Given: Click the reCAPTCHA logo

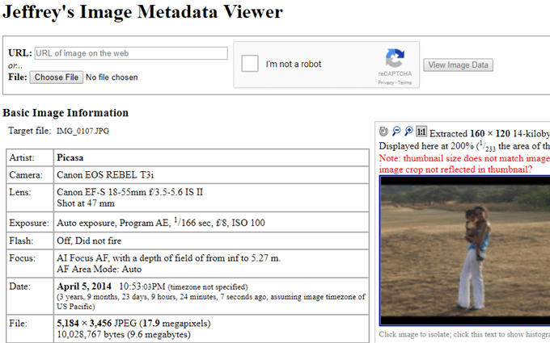Looking at the screenshot, I should pos(394,59).
